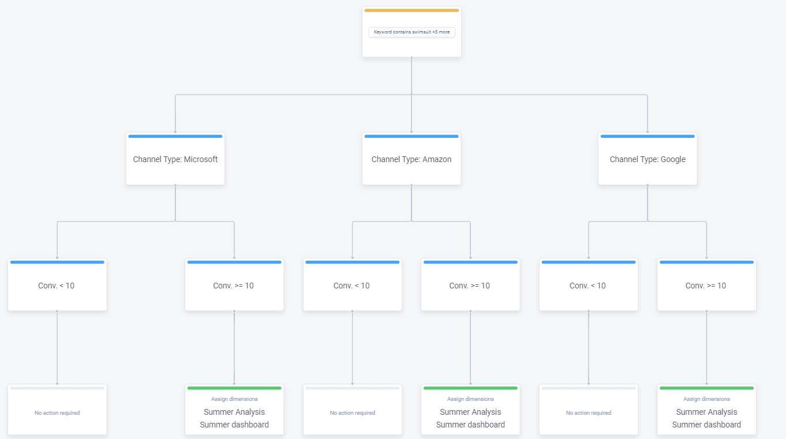Click 'Summer Analysis' in the Google branch action
Screen dimensions: 786x439
tap(706, 412)
